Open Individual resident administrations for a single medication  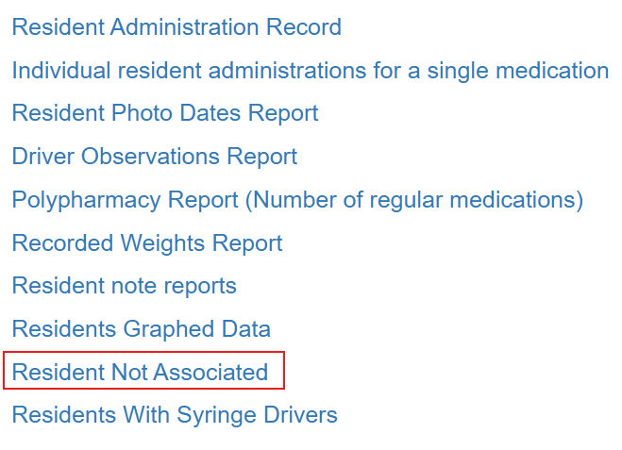[x=311, y=71]
